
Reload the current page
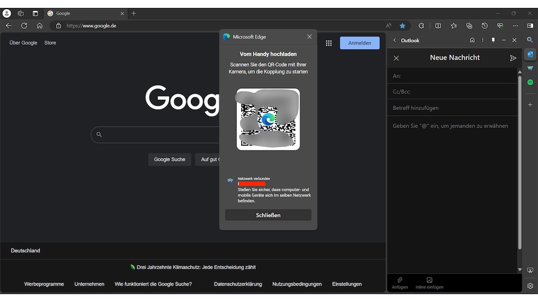click(x=24, y=26)
